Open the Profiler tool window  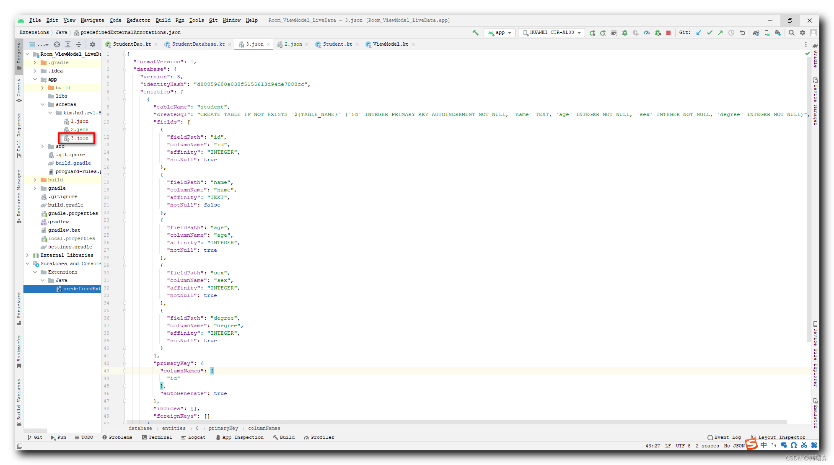click(x=319, y=437)
